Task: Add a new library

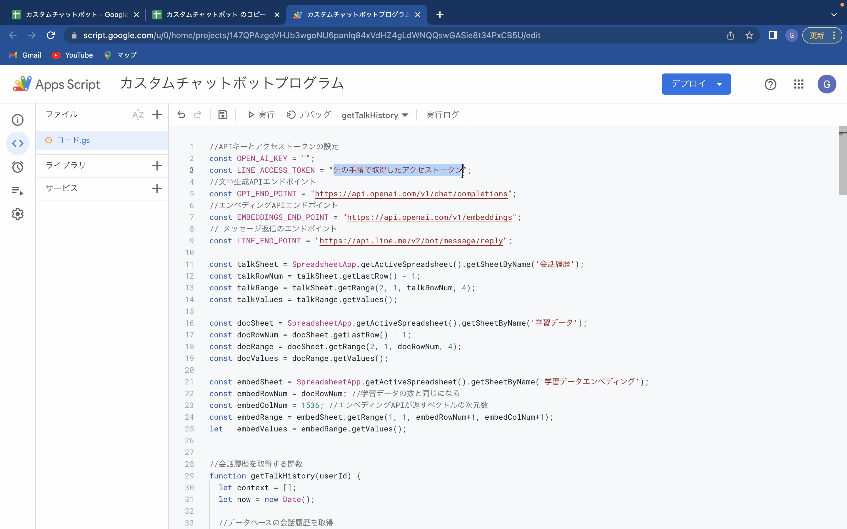Action: click(157, 165)
